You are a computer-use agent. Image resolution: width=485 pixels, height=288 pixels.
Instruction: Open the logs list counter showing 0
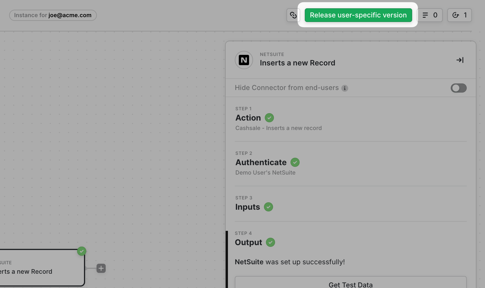430,15
